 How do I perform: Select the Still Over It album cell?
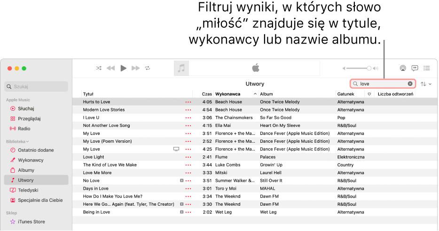tap(271, 180)
